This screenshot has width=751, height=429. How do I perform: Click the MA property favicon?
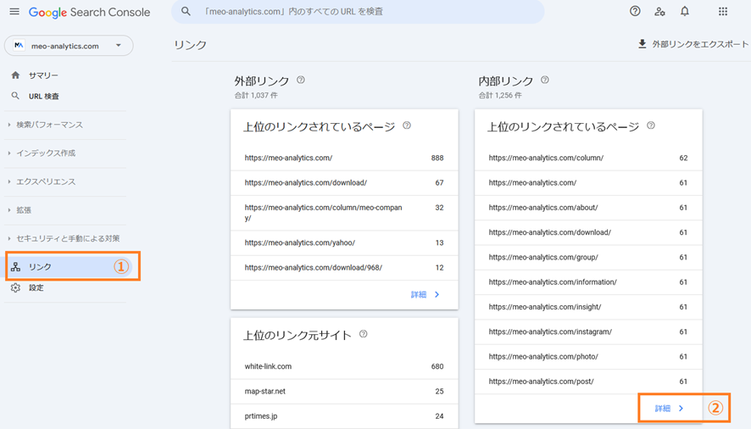pyautogui.click(x=19, y=46)
